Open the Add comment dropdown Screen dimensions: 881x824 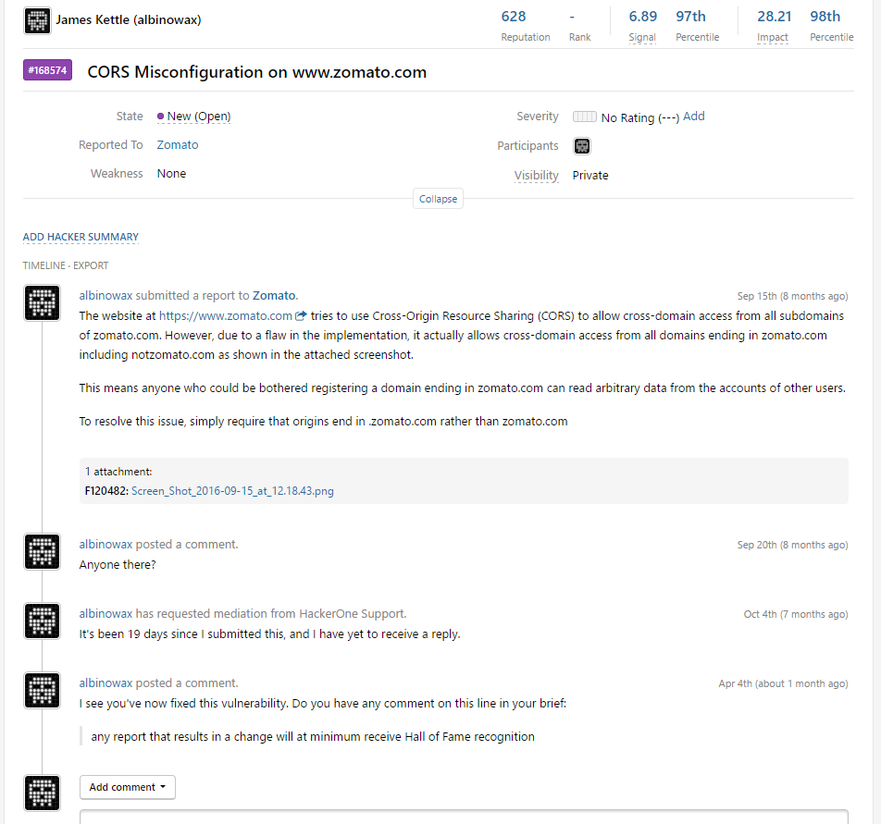click(128, 787)
